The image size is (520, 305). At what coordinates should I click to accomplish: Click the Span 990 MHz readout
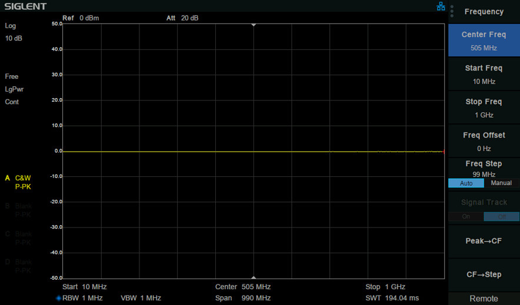pos(243,298)
